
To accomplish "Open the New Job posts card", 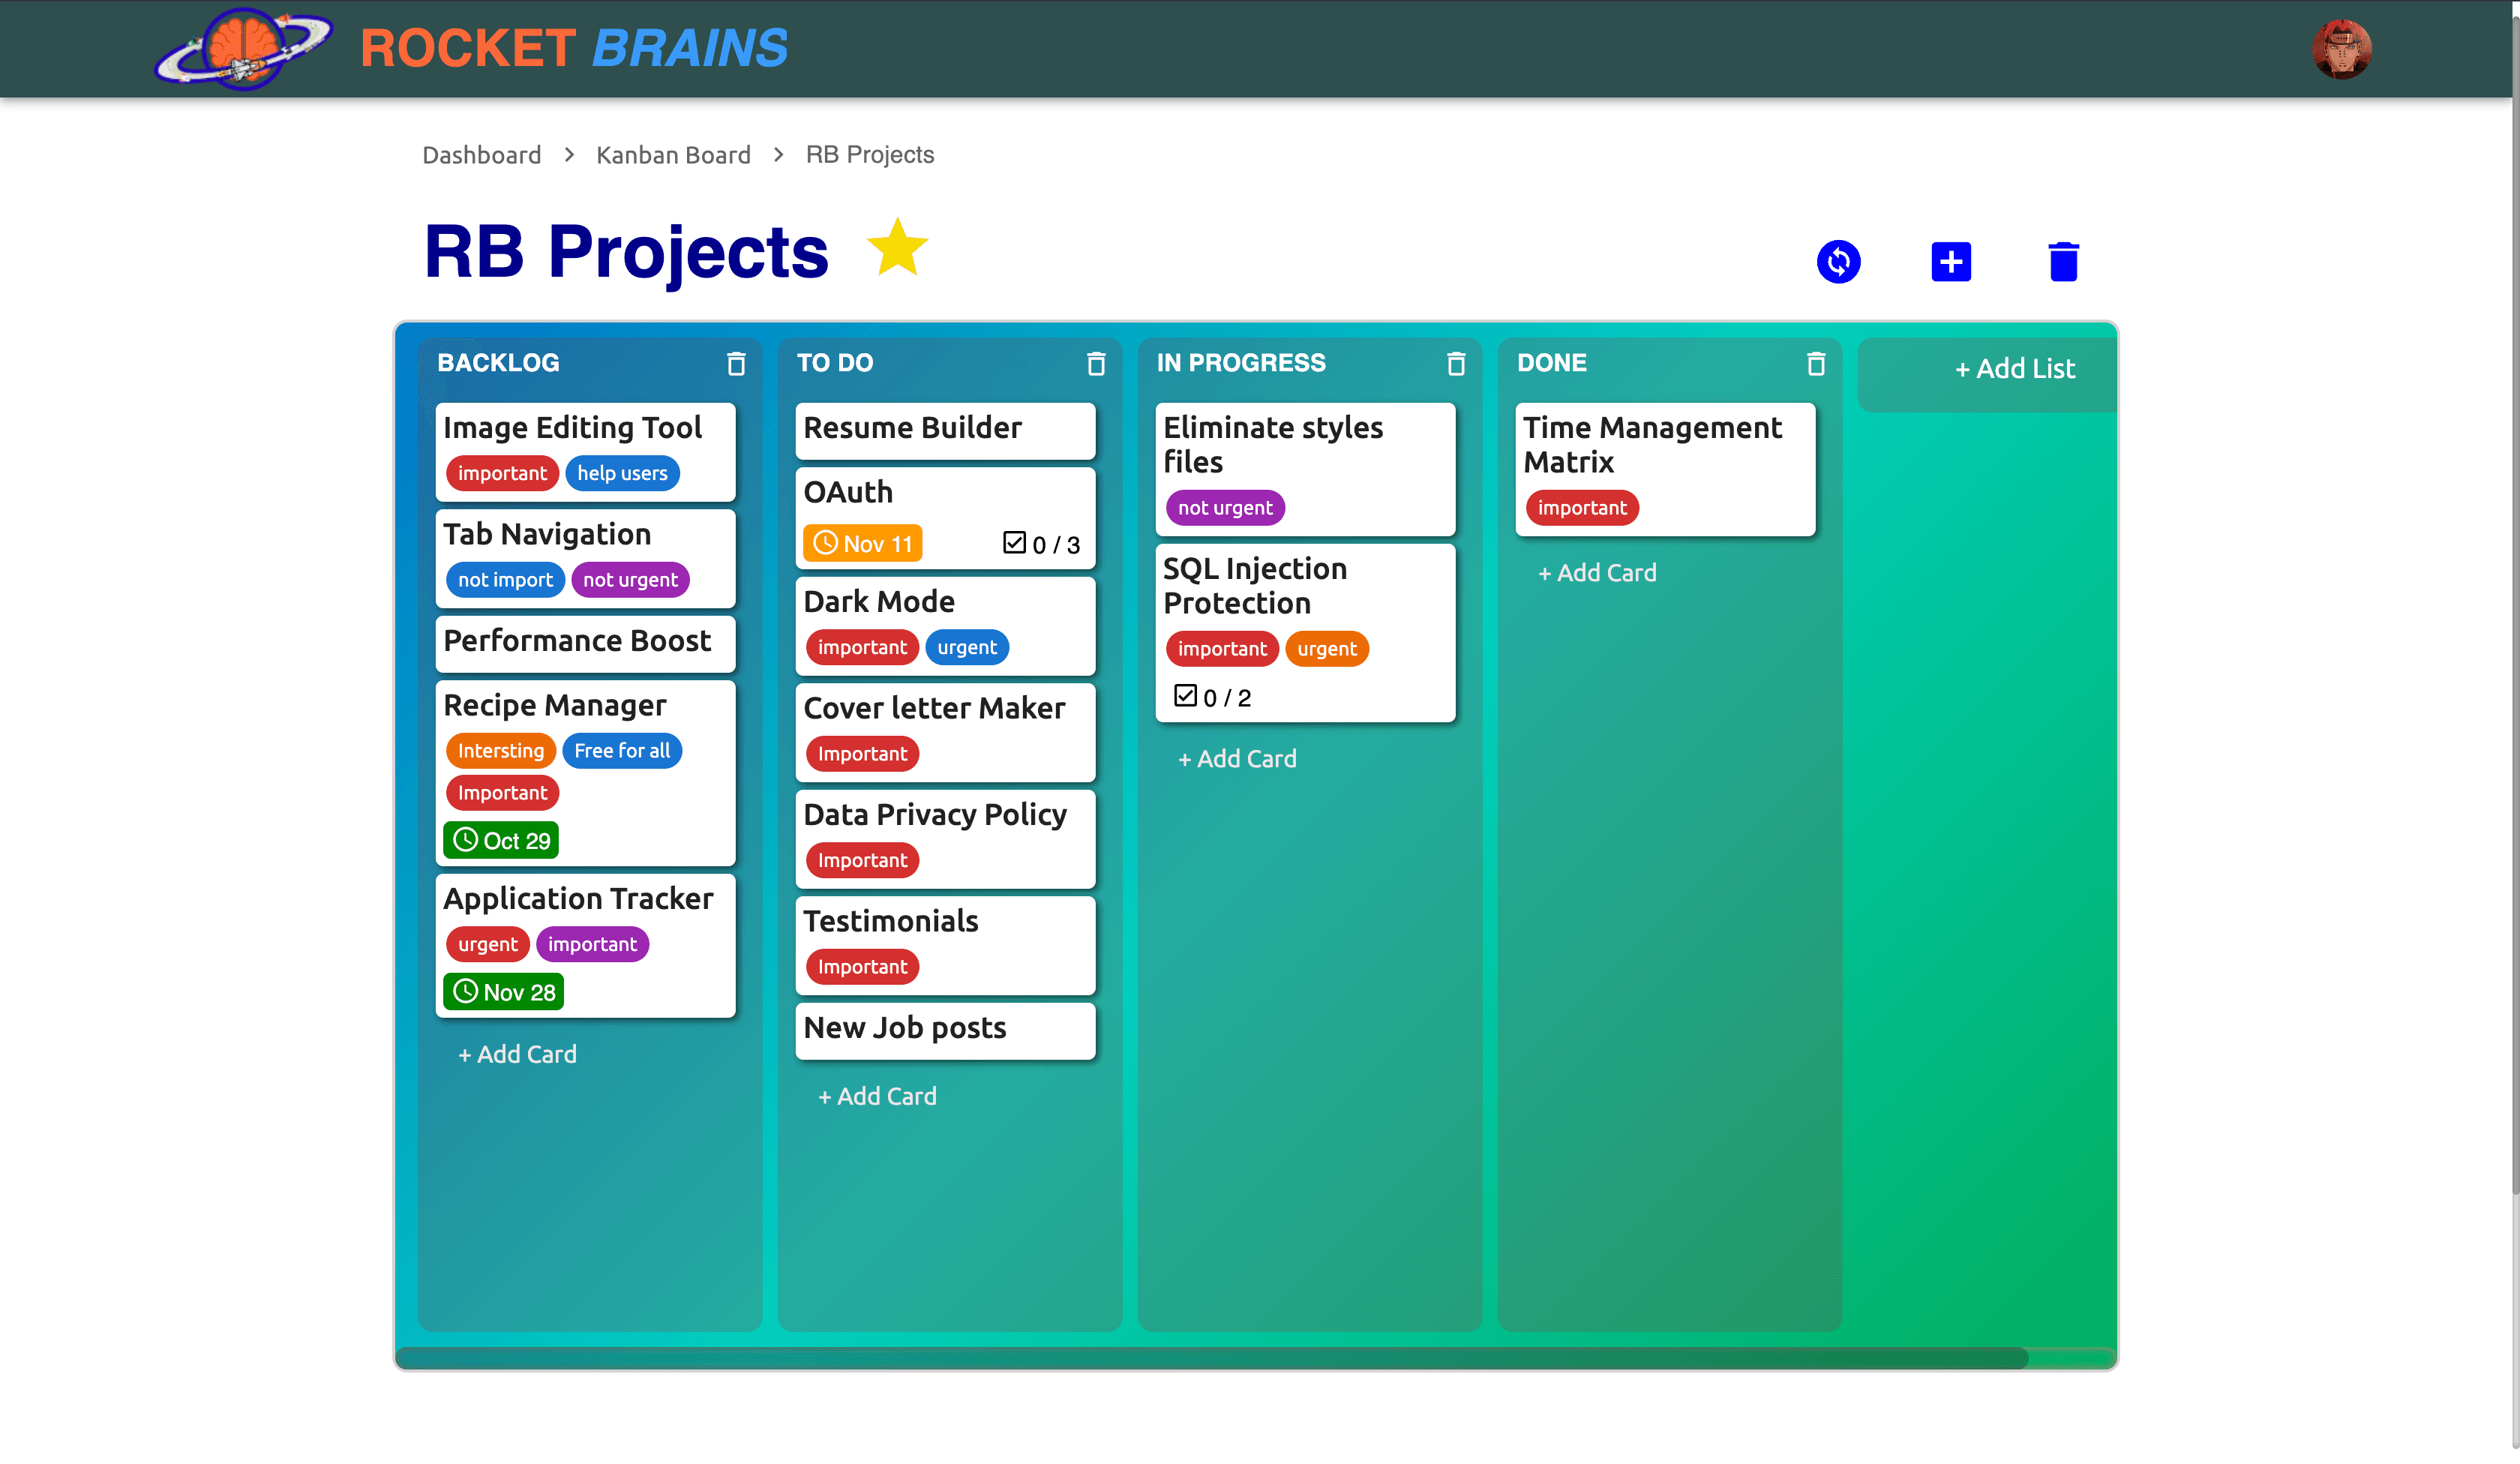I will point(945,1030).
